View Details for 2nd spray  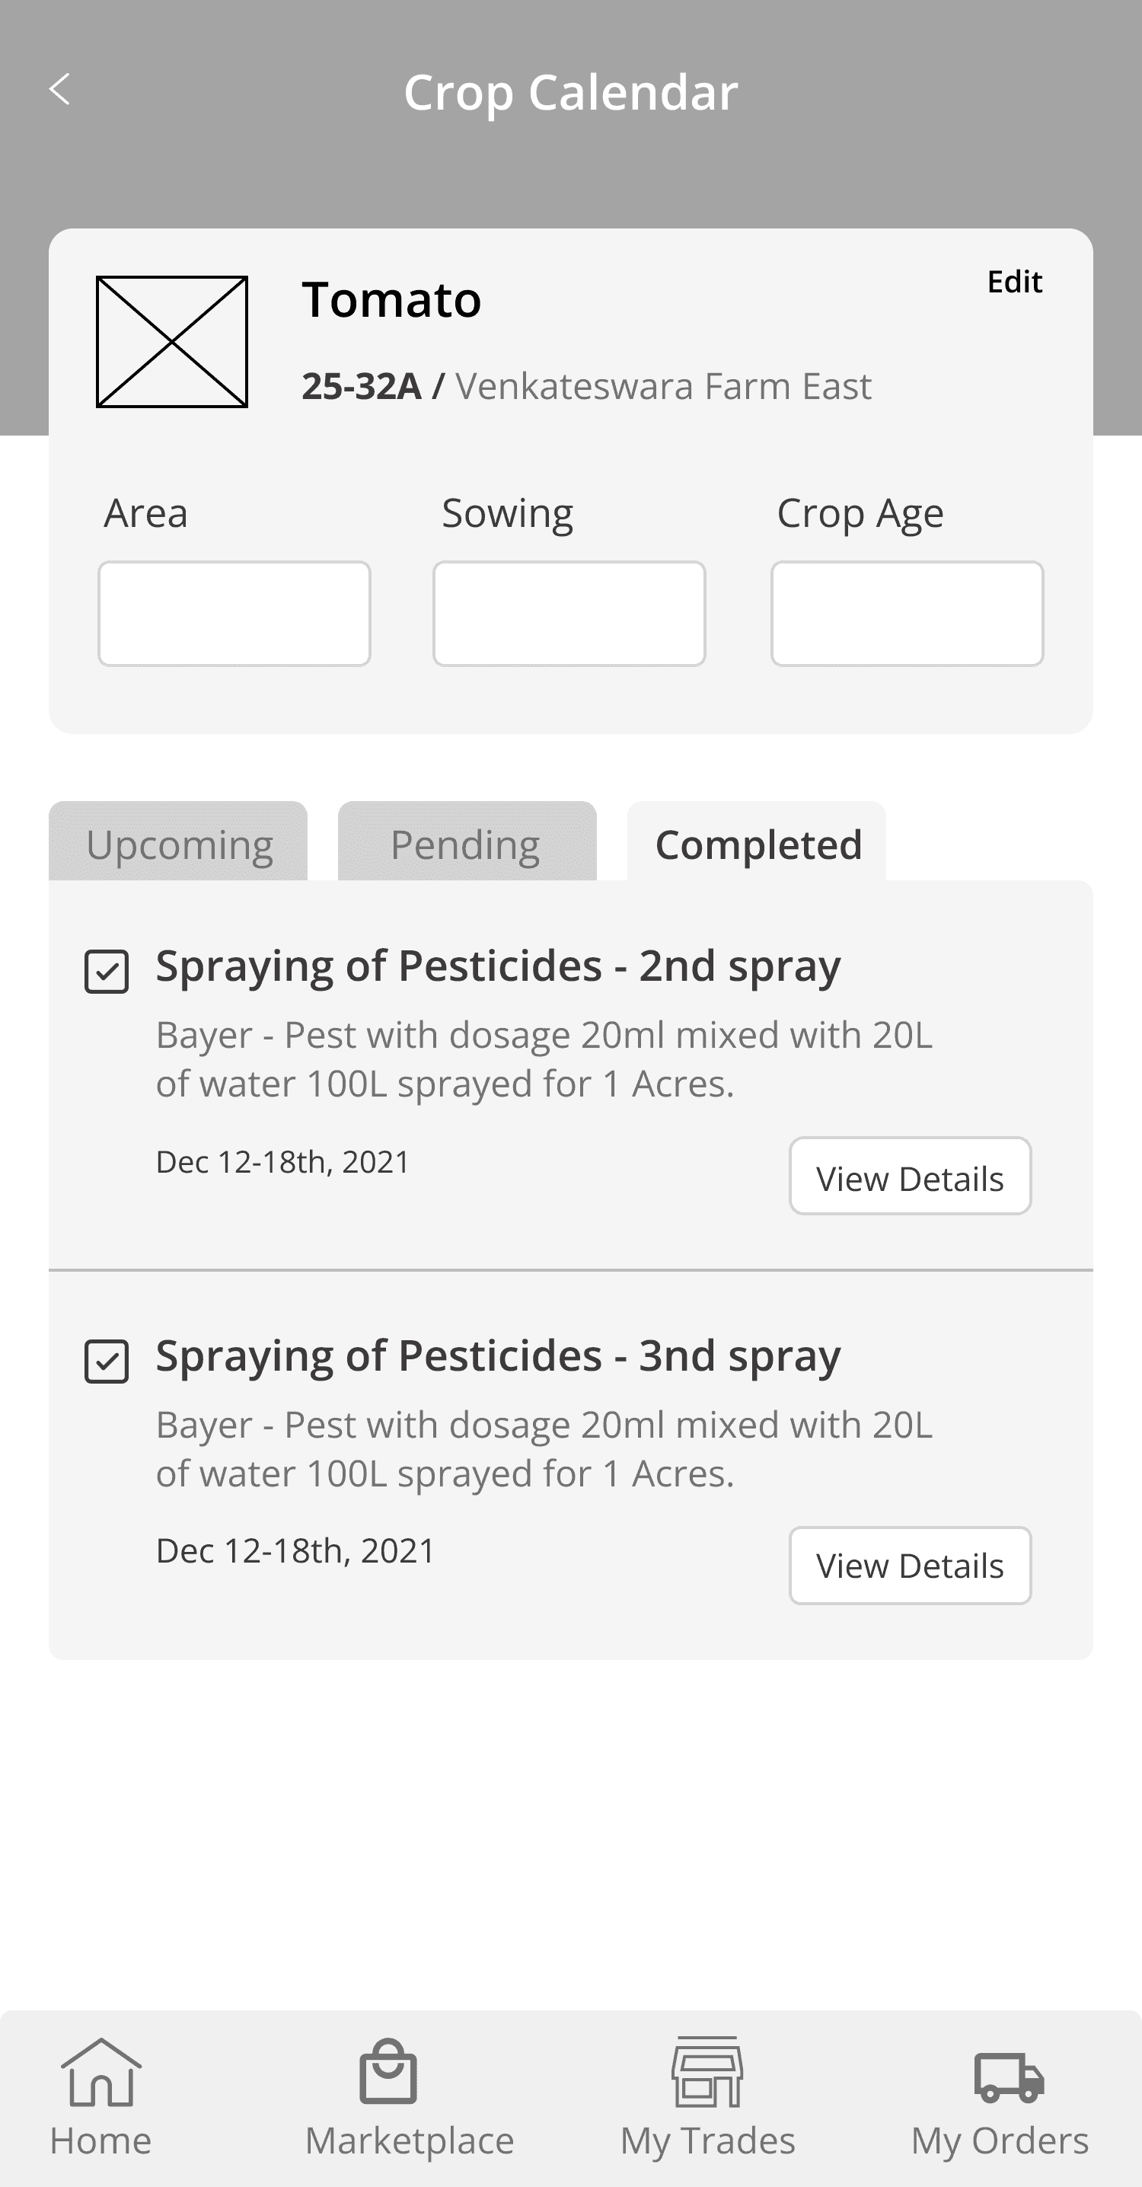pyautogui.click(x=911, y=1177)
